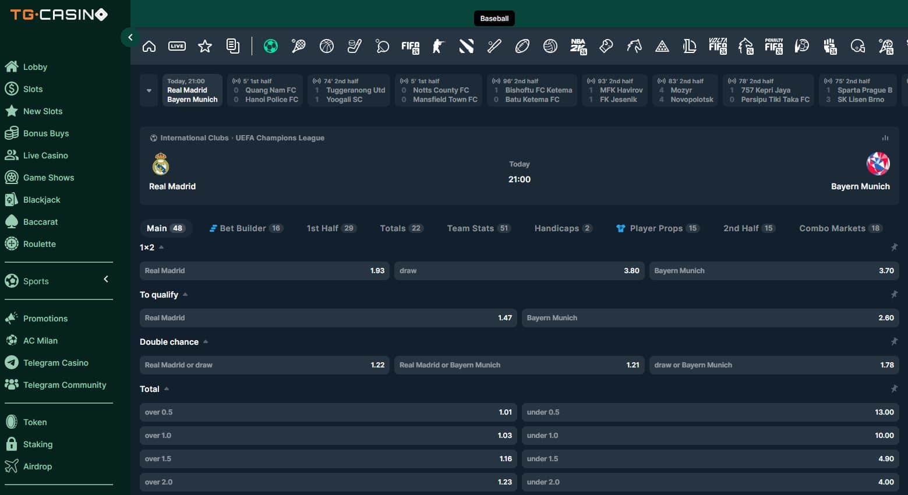This screenshot has height=495, width=908.
Task: Select the handball sport icon
Action: [x=802, y=46]
